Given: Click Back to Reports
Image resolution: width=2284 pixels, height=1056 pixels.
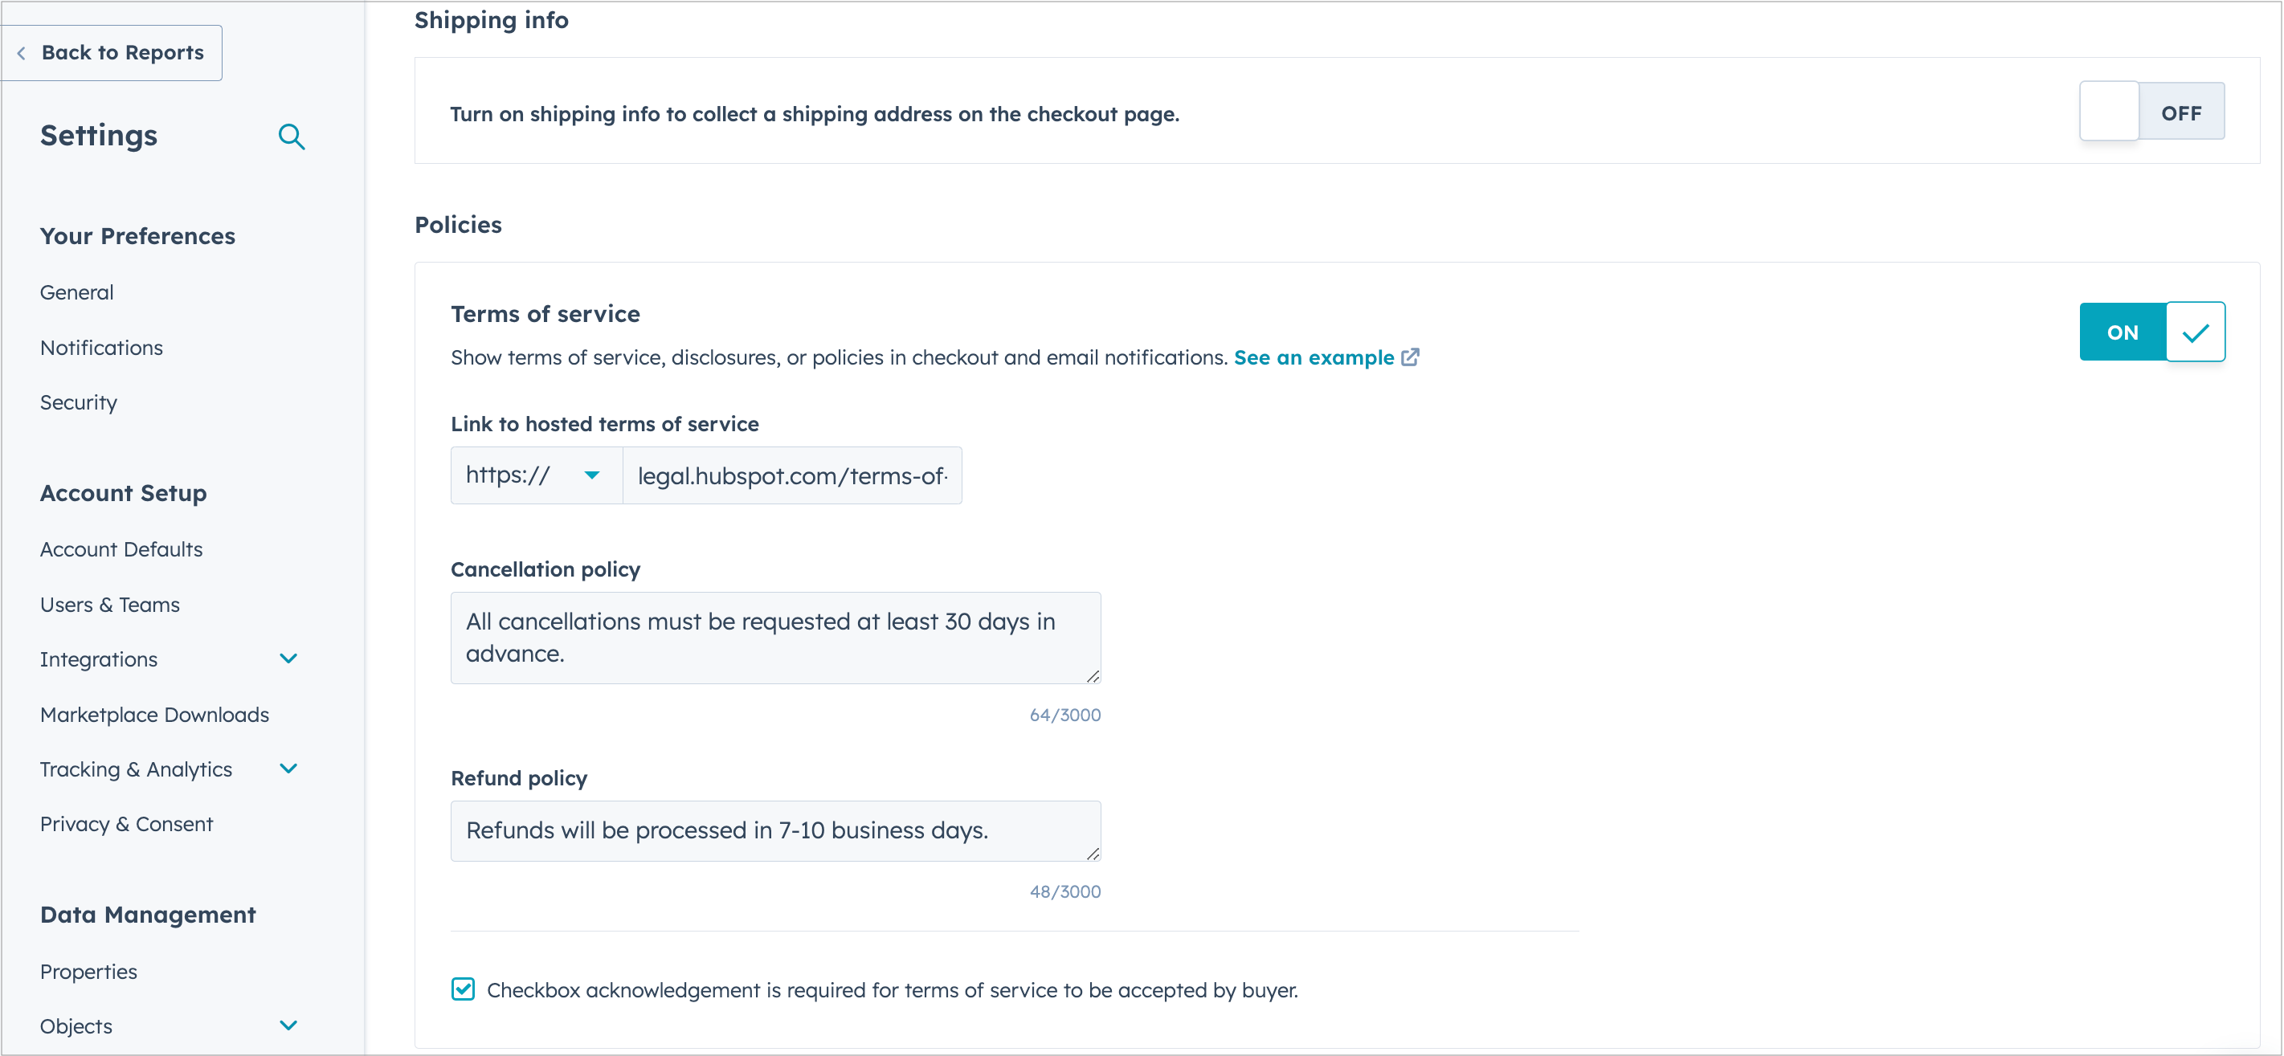Looking at the screenshot, I should [121, 52].
